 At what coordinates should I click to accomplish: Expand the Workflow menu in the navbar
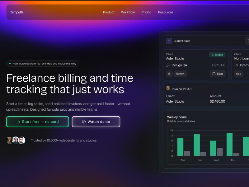click(128, 12)
